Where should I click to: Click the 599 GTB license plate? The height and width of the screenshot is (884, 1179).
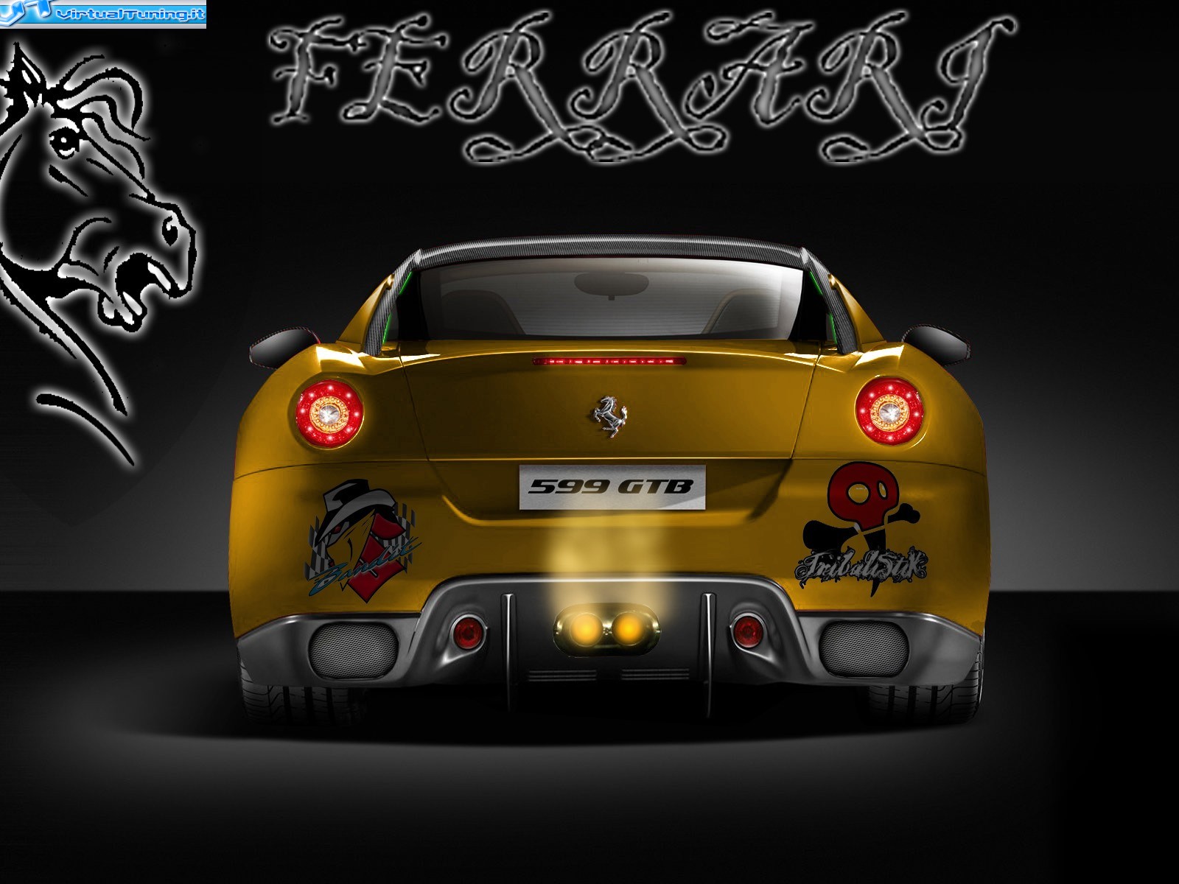coord(612,487)
